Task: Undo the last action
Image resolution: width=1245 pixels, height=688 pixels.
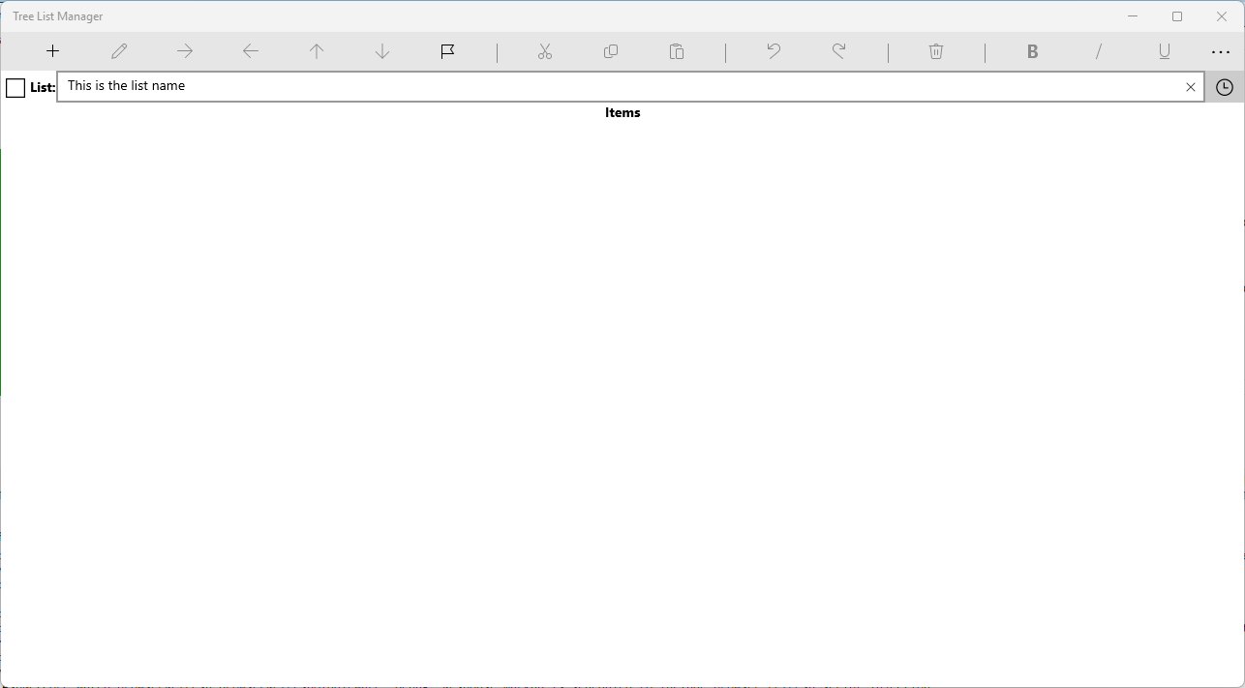Action: (774, 51)
